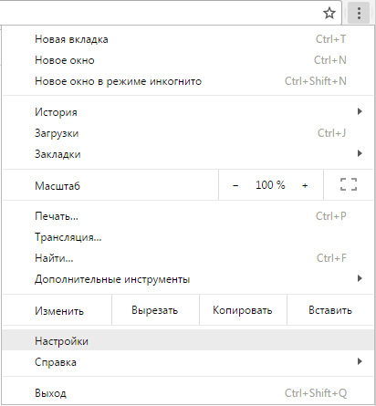Bookmark this page with the star icon
376x406 pixels.
[x=329, y=13]
